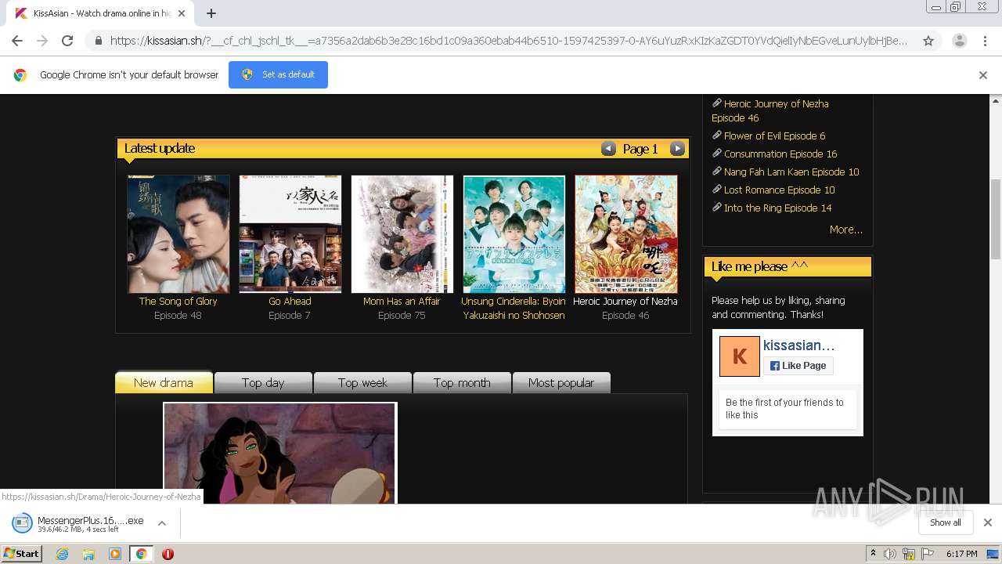Switch to the New drama tab
Screen dimensions: 1002x564
tap(164, 382)
